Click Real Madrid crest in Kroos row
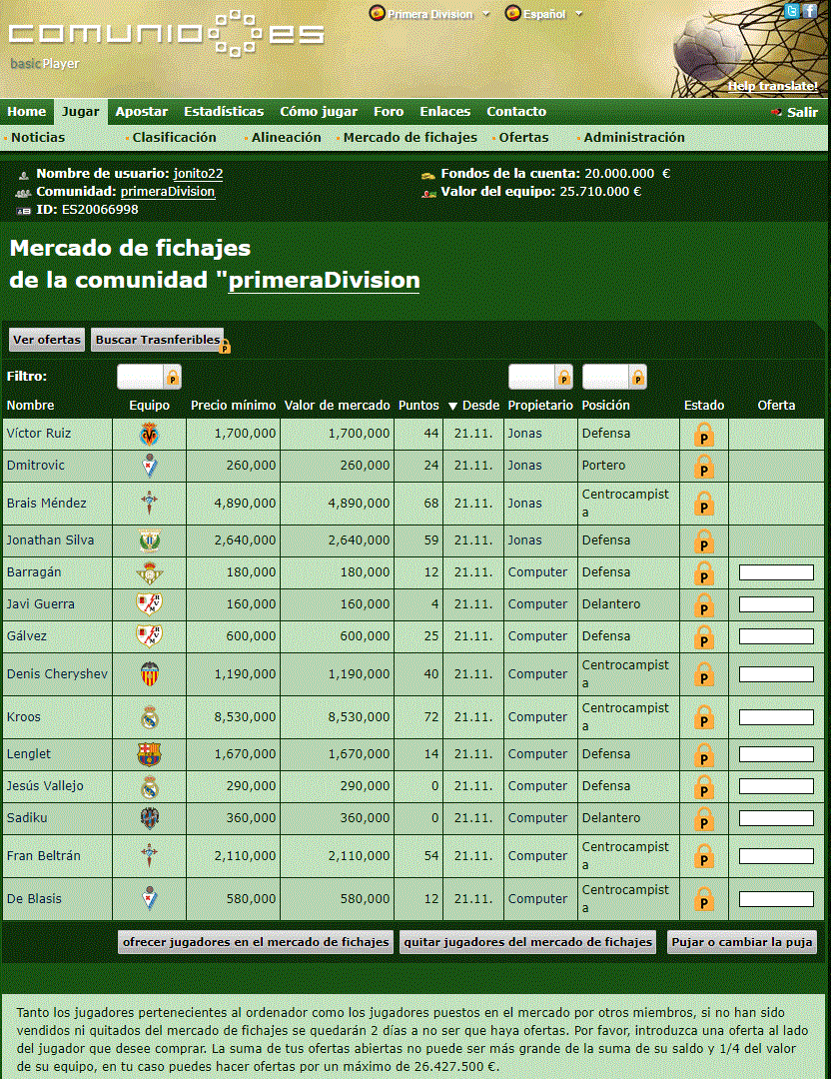Viewport: 831px width, 1079px height. click(x=150, y=717)
